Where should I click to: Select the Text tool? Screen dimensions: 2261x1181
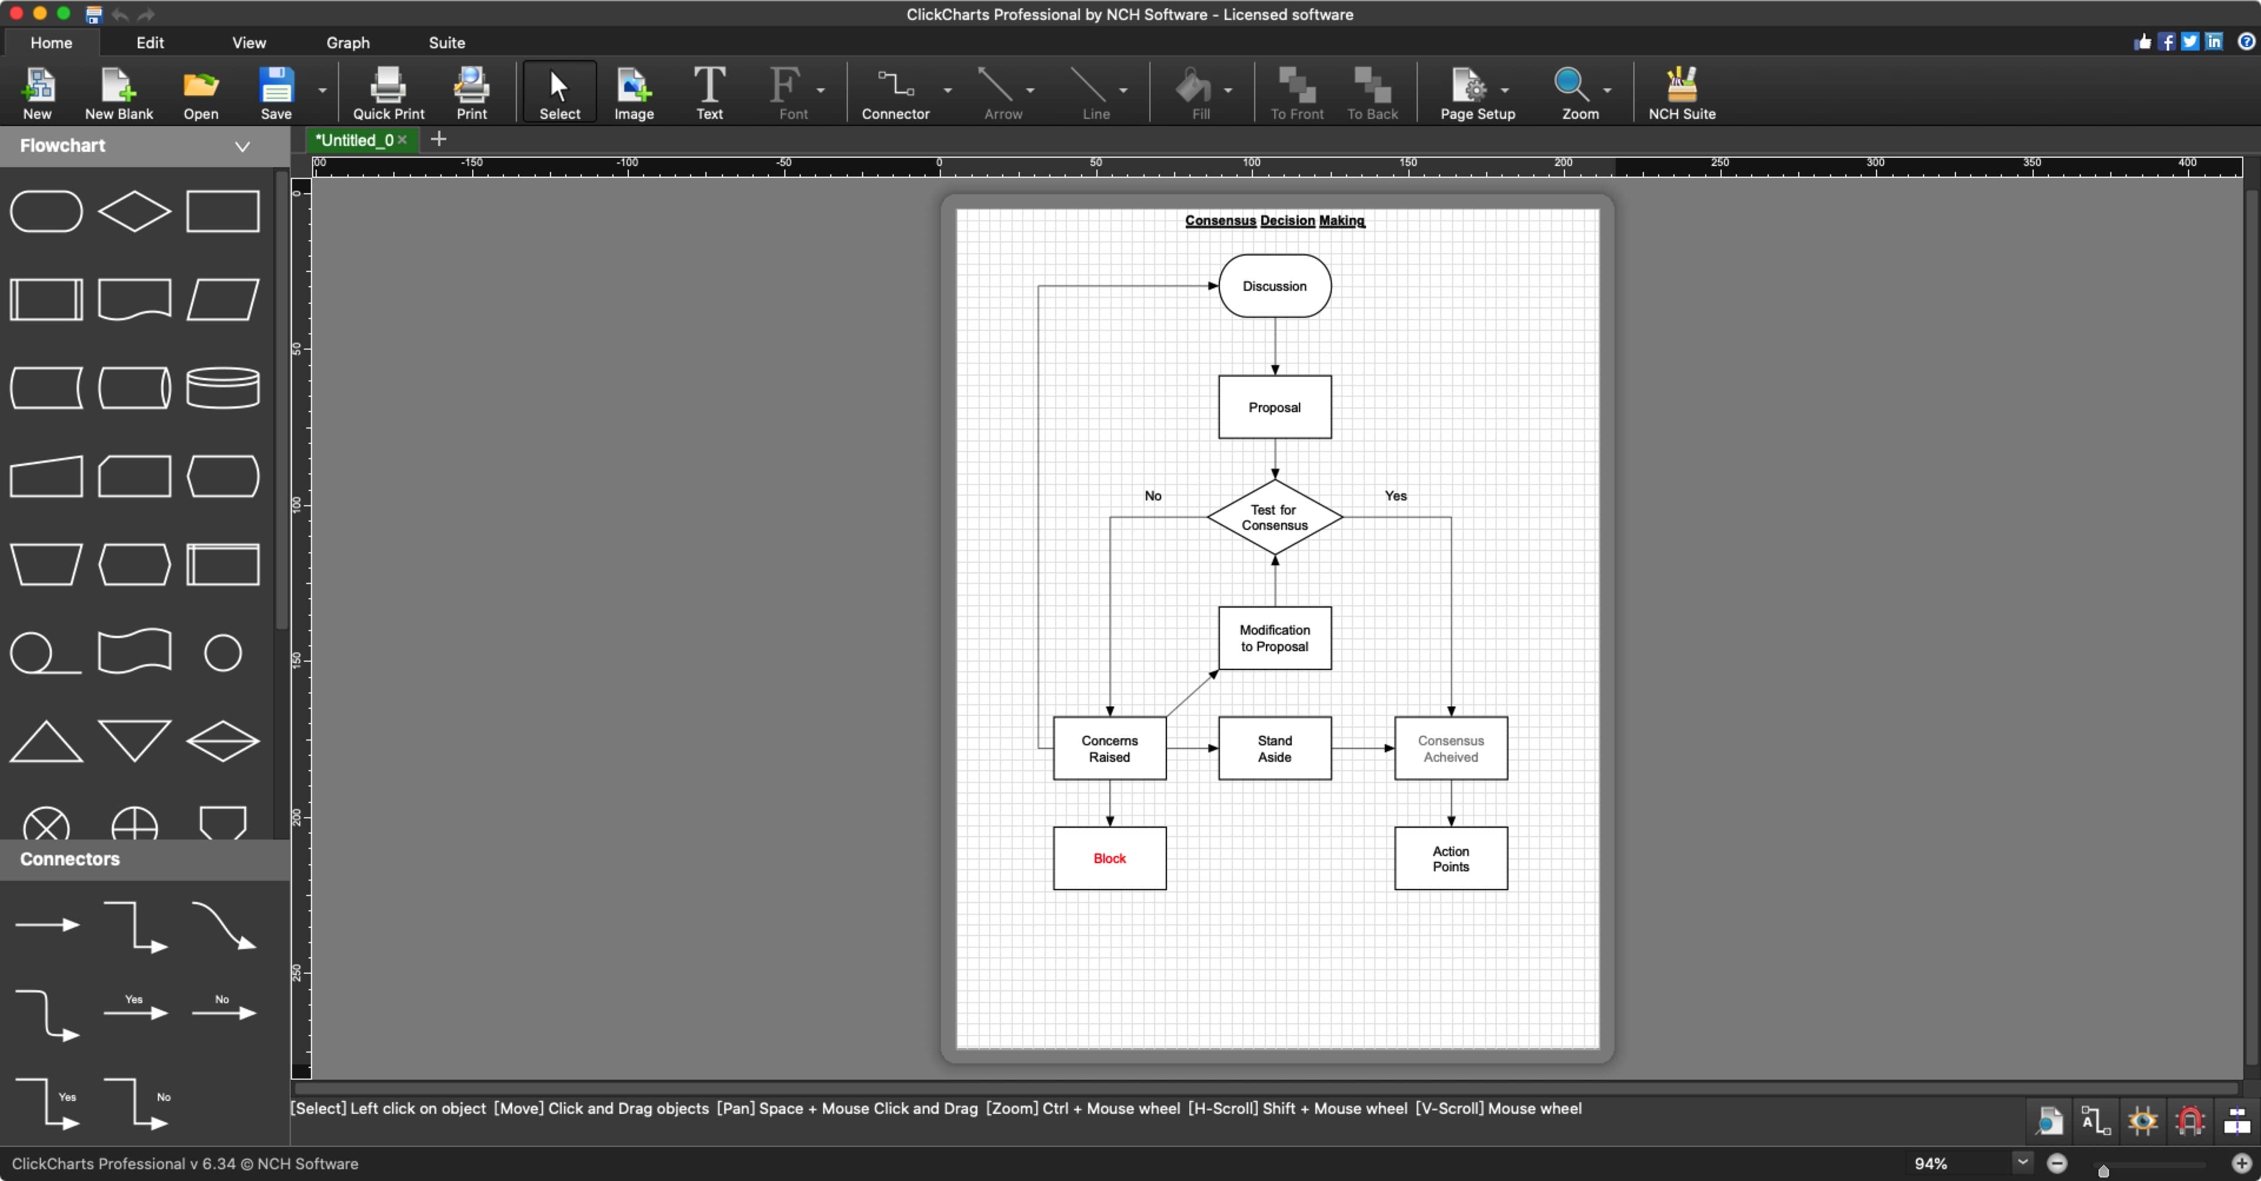point(704,92)
